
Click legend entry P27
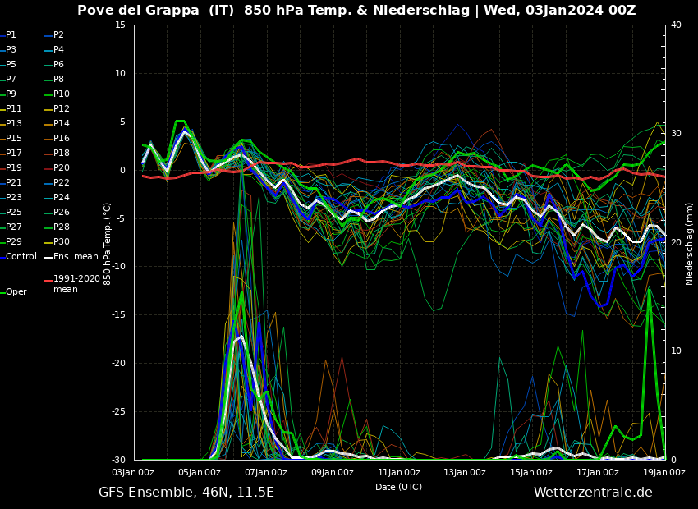13,227
